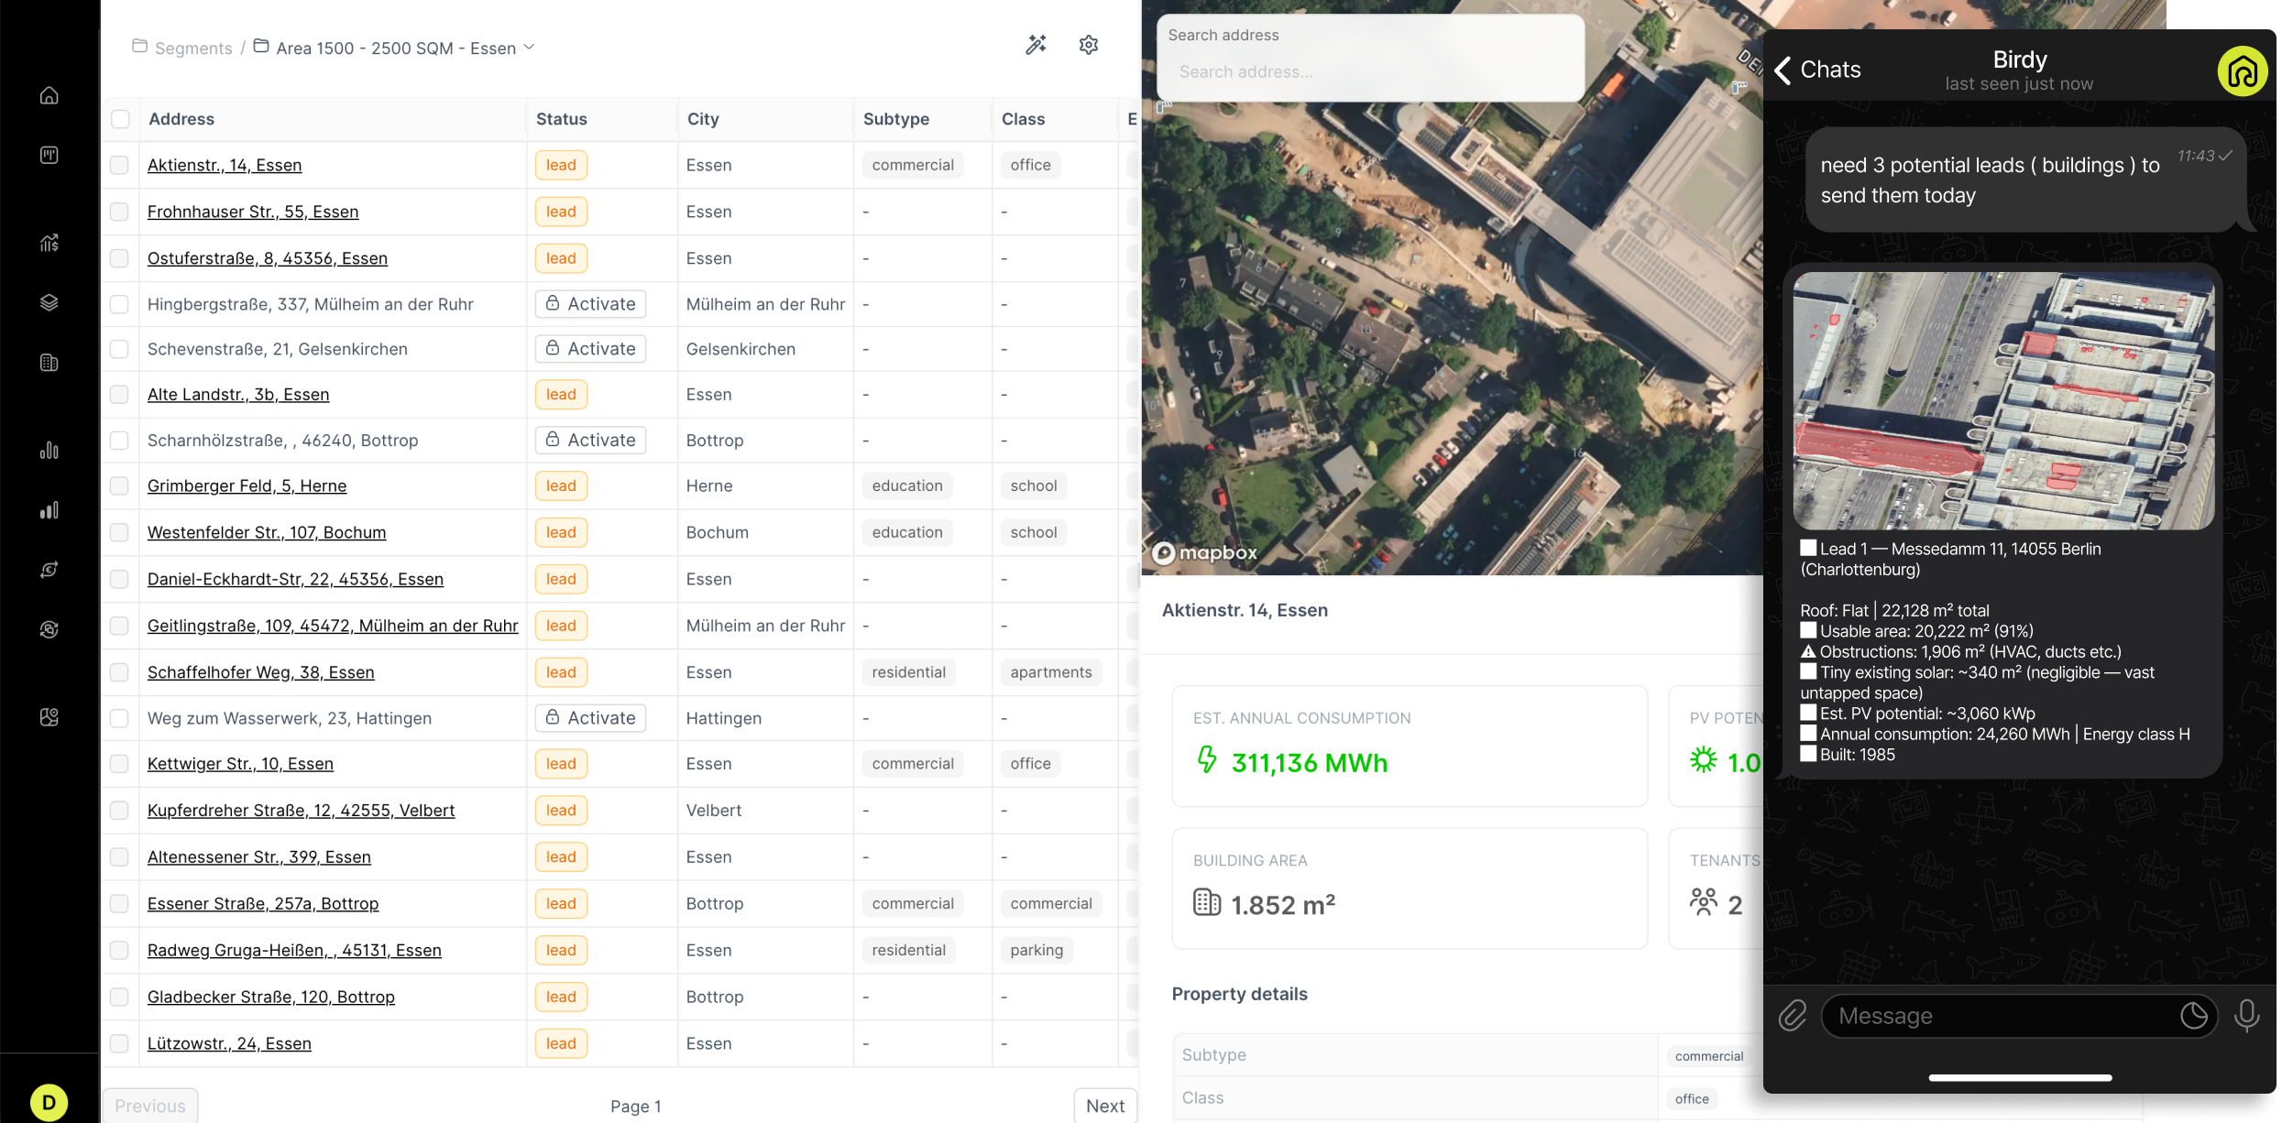Screen dimensions: 2282x1123
Task: Expand Area 1500 - 2500 SQM - Essen dropdown
Action: click(x=529, y=48)
